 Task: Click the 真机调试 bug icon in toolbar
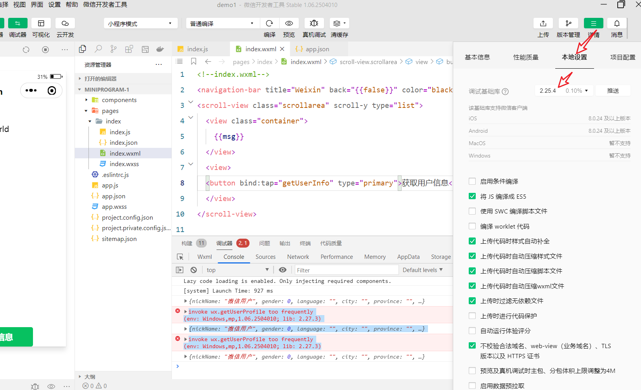[314, 23]
